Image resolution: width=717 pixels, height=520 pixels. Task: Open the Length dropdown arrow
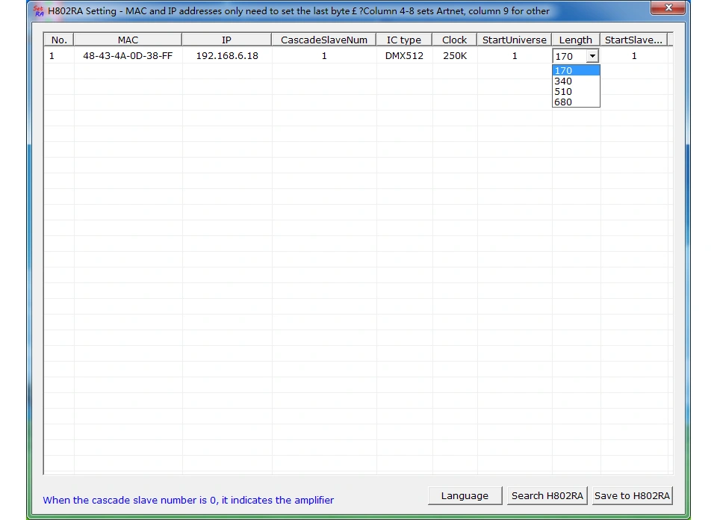pos(592,56)
